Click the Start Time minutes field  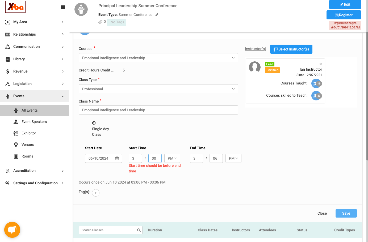155,158
